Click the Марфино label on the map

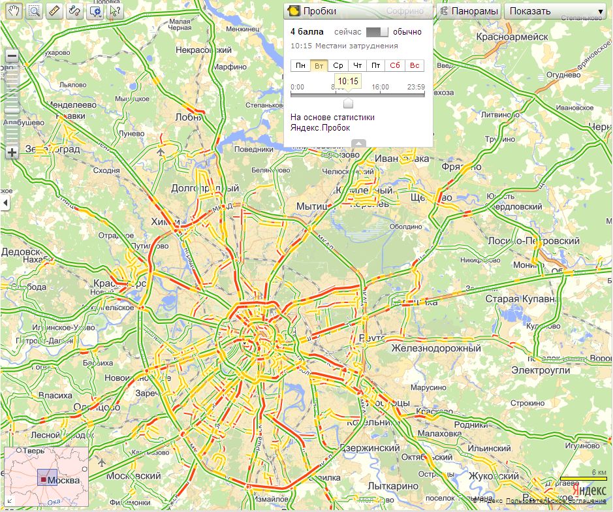pos(230,67)
